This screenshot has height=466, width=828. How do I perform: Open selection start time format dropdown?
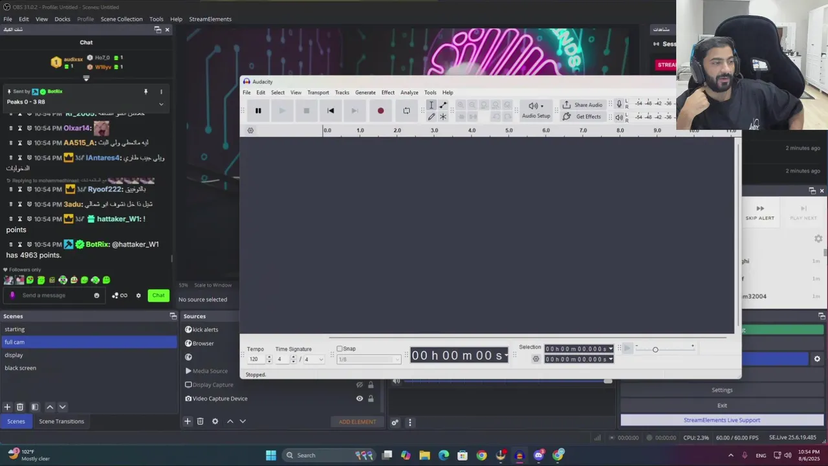pos(611,349)
